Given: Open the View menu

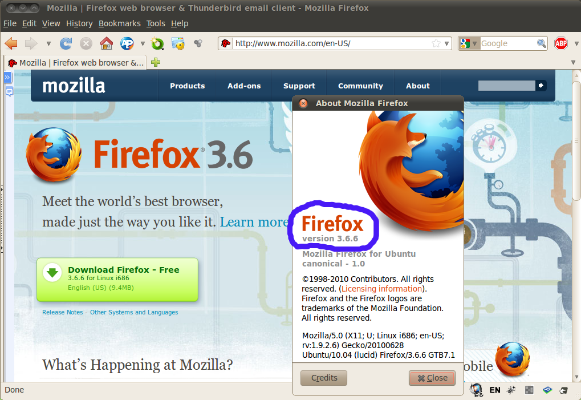Looking at the screenshot, I should (51, 23).
